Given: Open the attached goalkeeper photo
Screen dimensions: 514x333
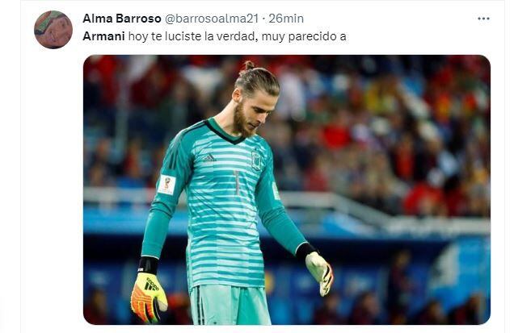Looking at the screenshot, I should tap(287, 189).
